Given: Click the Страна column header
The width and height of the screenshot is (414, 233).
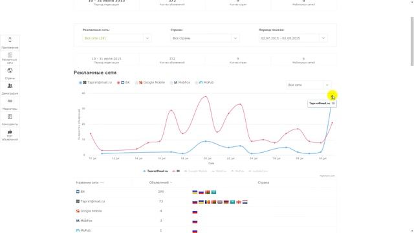Looking at the screenshot, I should [x=263, y=183].
